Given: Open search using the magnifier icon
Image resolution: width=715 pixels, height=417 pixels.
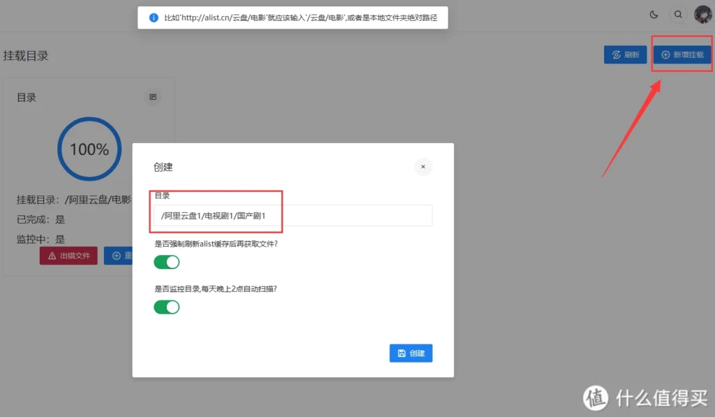Looking at the screenshot, I should point(677,15).
